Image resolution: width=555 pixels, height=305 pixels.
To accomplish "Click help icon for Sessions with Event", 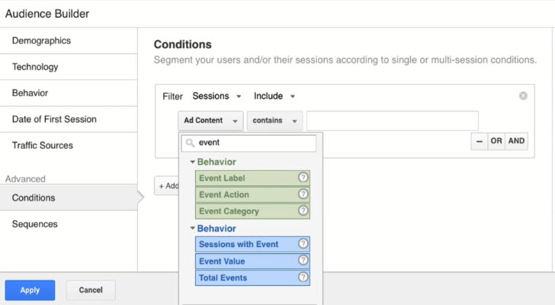I will 303,245.
